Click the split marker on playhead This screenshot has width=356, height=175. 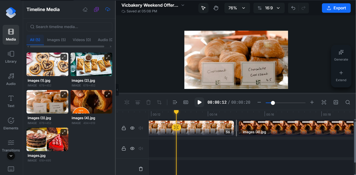click(176, 128)
